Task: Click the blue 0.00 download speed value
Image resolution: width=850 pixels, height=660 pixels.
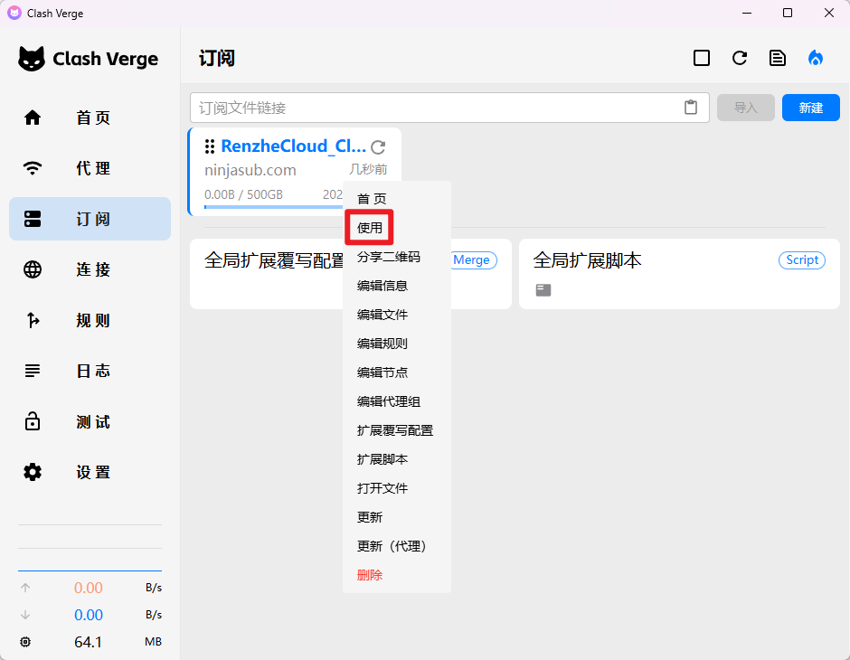Action: click(89, 615)
